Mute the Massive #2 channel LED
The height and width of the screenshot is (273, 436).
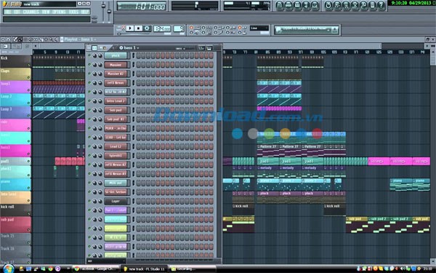(89, 74)
